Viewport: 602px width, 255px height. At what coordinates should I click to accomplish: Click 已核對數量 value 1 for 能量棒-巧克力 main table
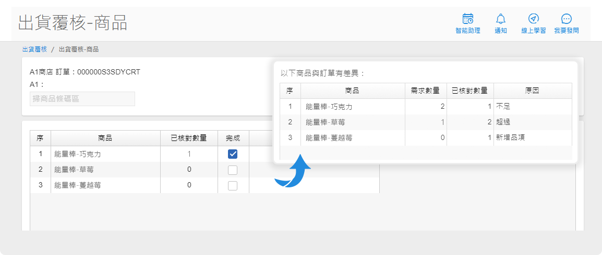point(189,154)
